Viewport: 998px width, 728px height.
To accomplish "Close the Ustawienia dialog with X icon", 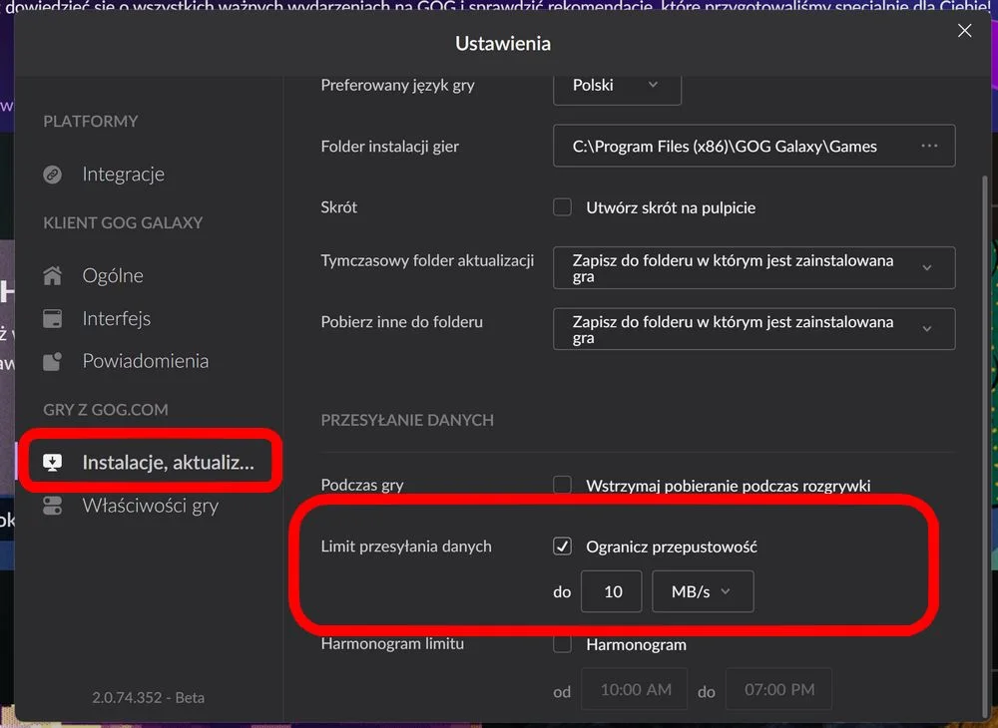I will coord(964,31).
